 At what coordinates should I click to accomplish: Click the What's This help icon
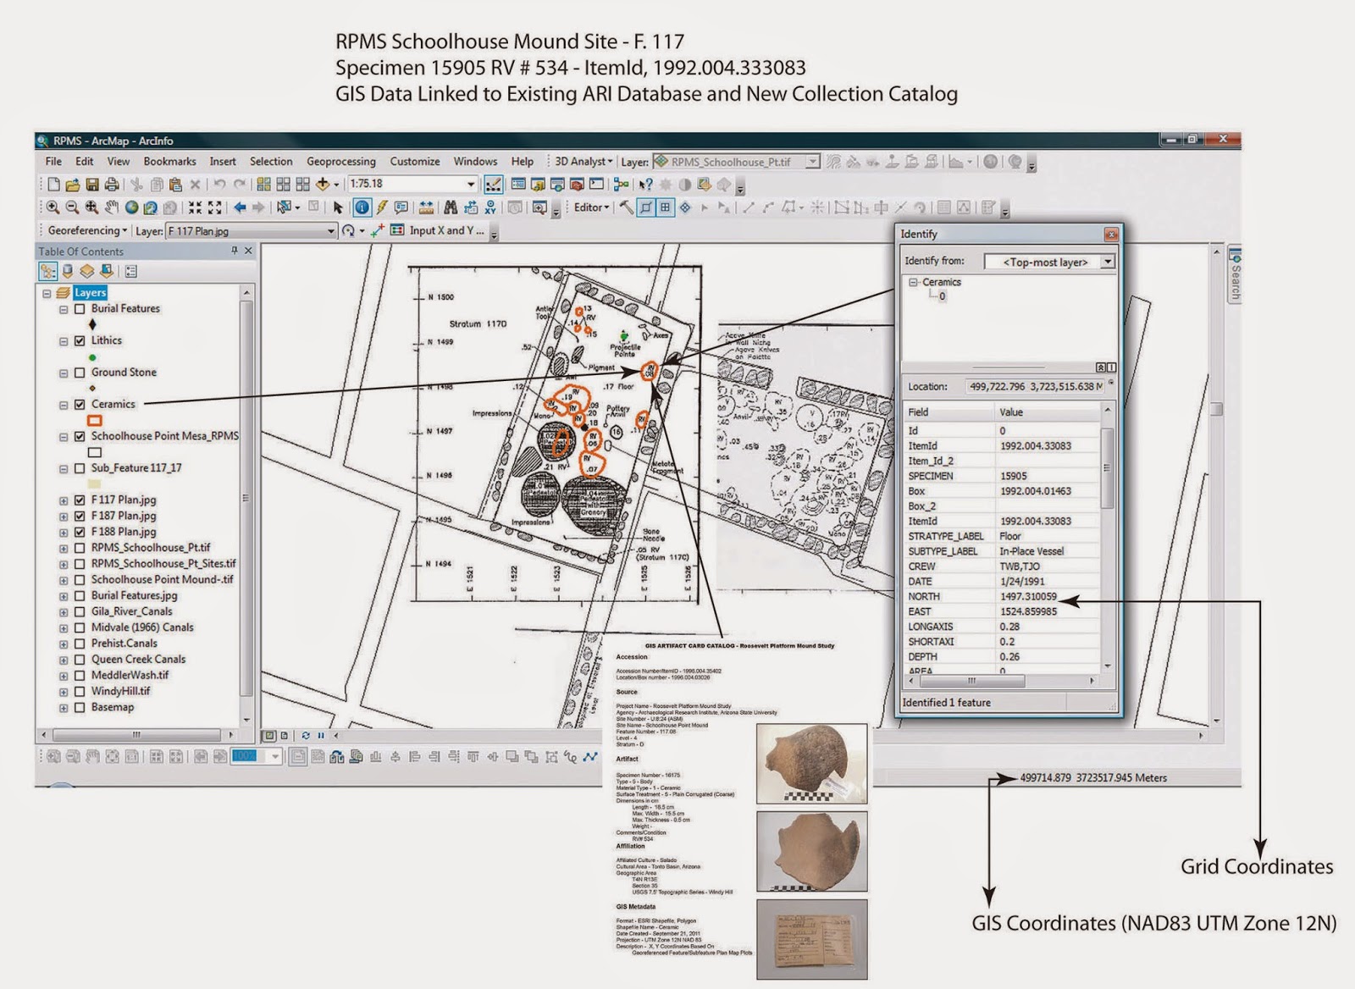(x=645, y=184)
